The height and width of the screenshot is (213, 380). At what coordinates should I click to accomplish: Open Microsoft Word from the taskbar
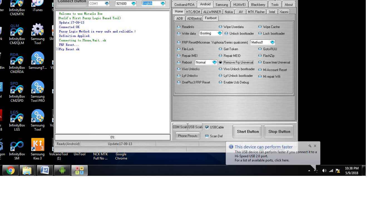tap(45, 170)
